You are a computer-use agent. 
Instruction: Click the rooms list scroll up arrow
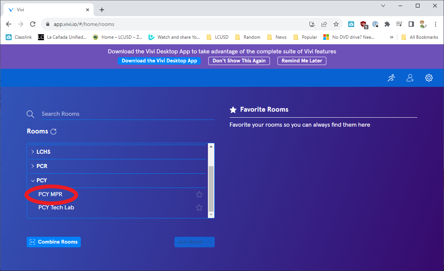[211, 147]
